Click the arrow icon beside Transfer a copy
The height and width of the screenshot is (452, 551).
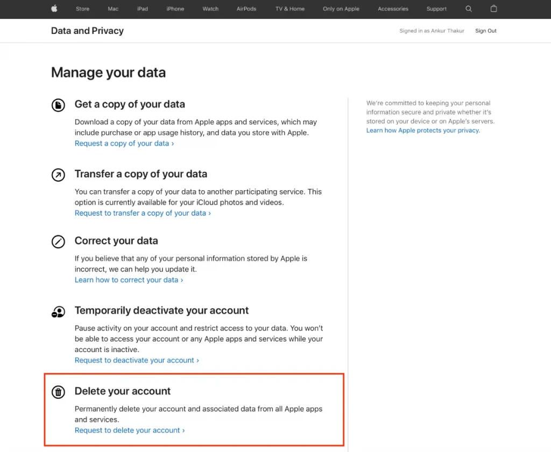(x=58, y=175)
